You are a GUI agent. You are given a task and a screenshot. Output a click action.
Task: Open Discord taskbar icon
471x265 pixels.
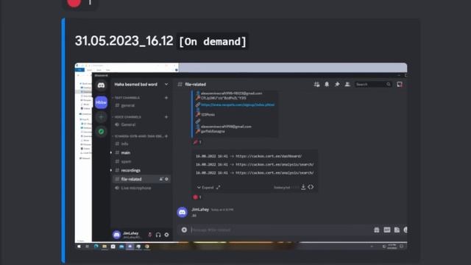(130, 247)
